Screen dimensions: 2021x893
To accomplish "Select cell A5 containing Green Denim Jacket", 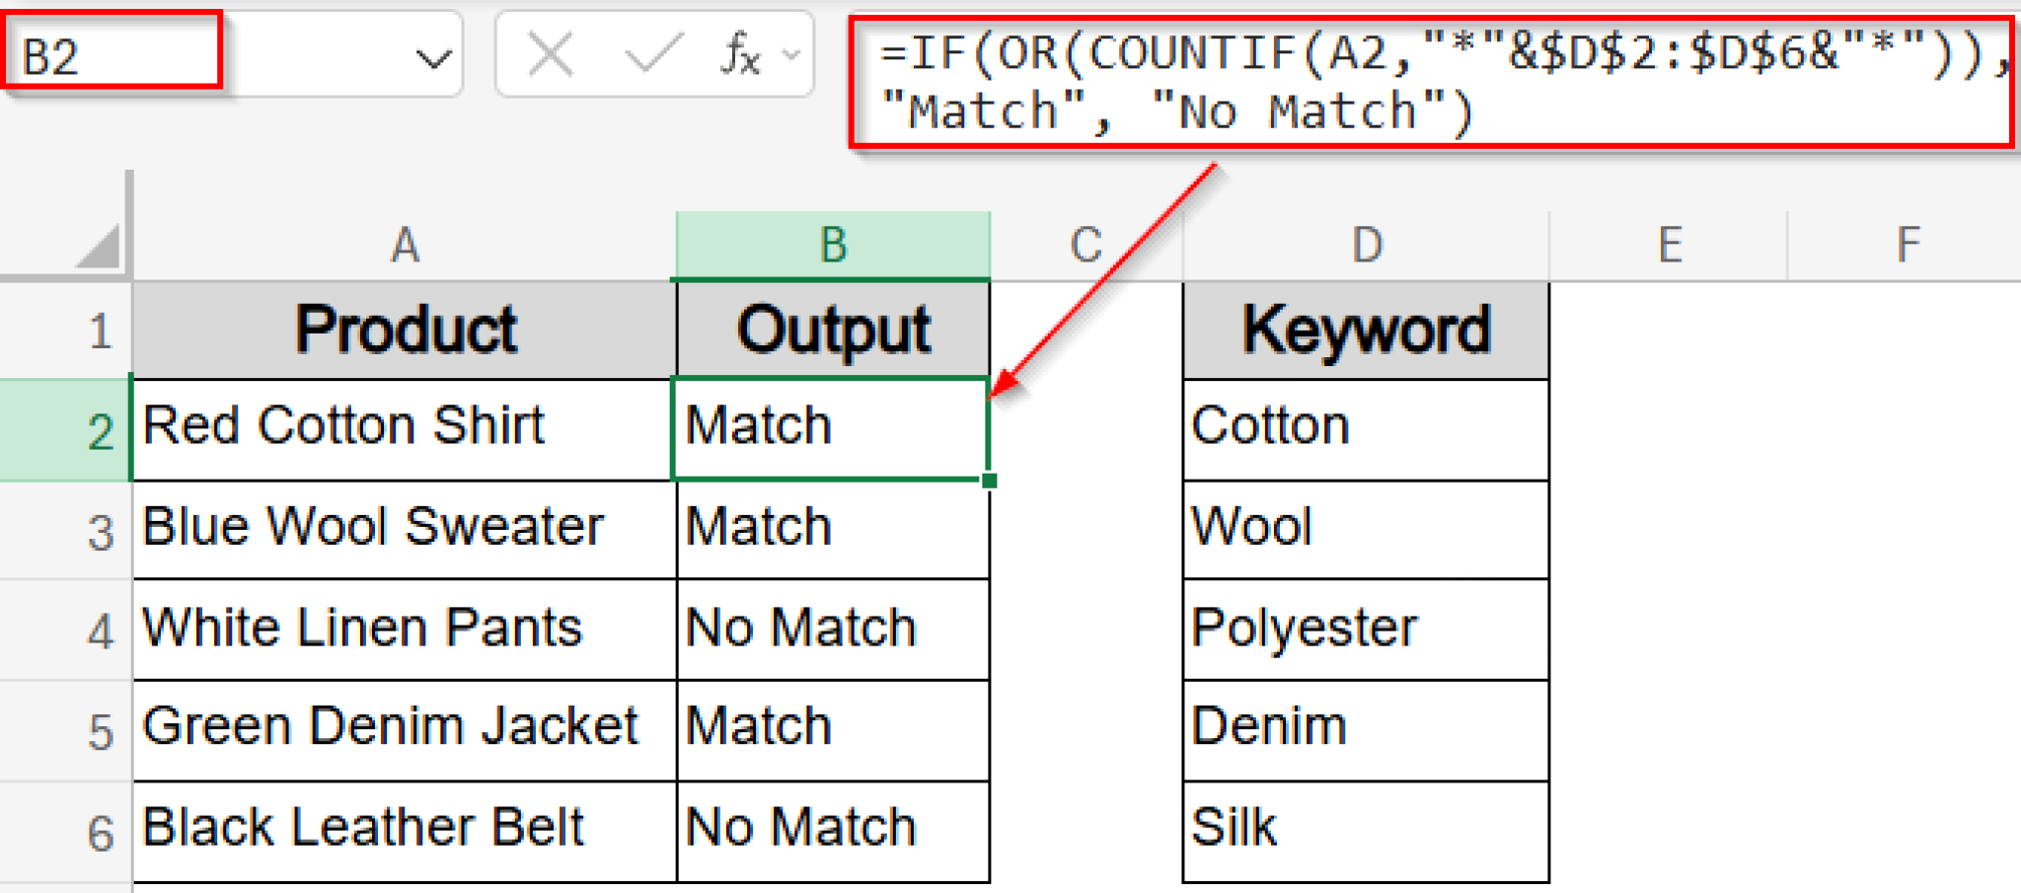I will (404, 728).
